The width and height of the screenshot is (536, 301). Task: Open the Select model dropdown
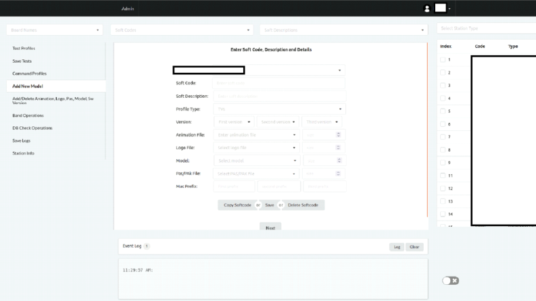[257, 161]
